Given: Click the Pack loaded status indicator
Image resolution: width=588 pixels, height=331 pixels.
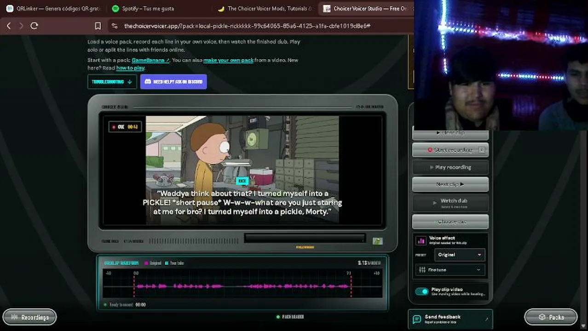Looking at the screenshot, I should 290,317.
